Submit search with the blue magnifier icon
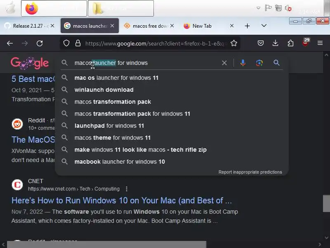Screen dimensions: 330x248 click(276, 63)
